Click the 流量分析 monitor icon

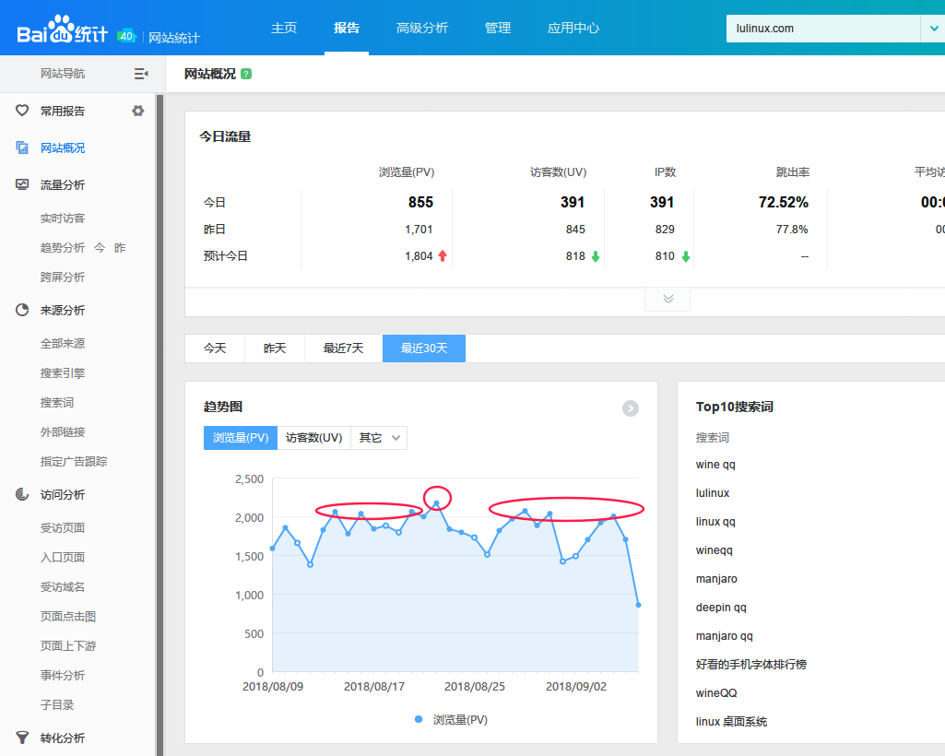pos(22,184)
